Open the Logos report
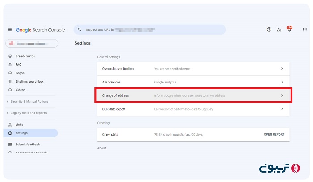 (20, 73)
